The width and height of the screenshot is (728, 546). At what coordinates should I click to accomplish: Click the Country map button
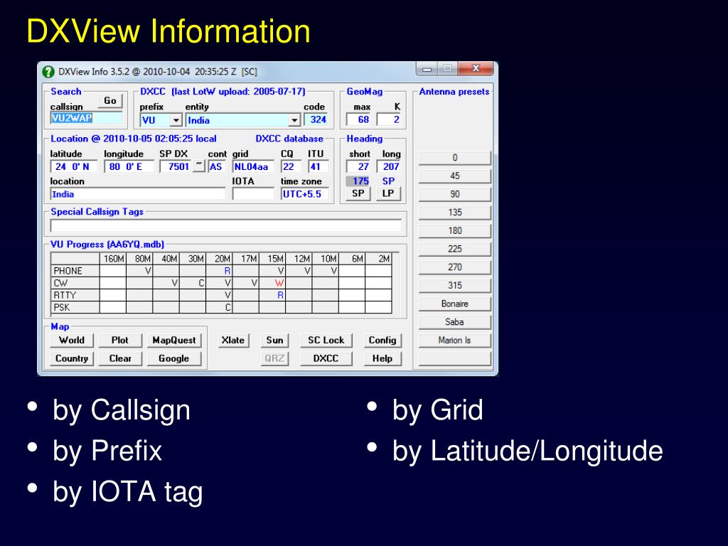[x=72, y=358]
